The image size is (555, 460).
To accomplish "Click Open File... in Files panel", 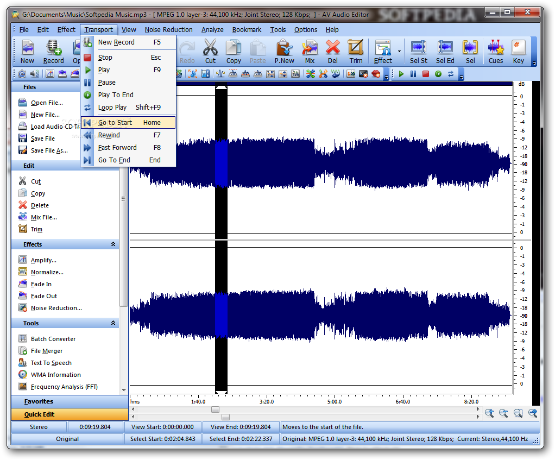I will [47, 103].
